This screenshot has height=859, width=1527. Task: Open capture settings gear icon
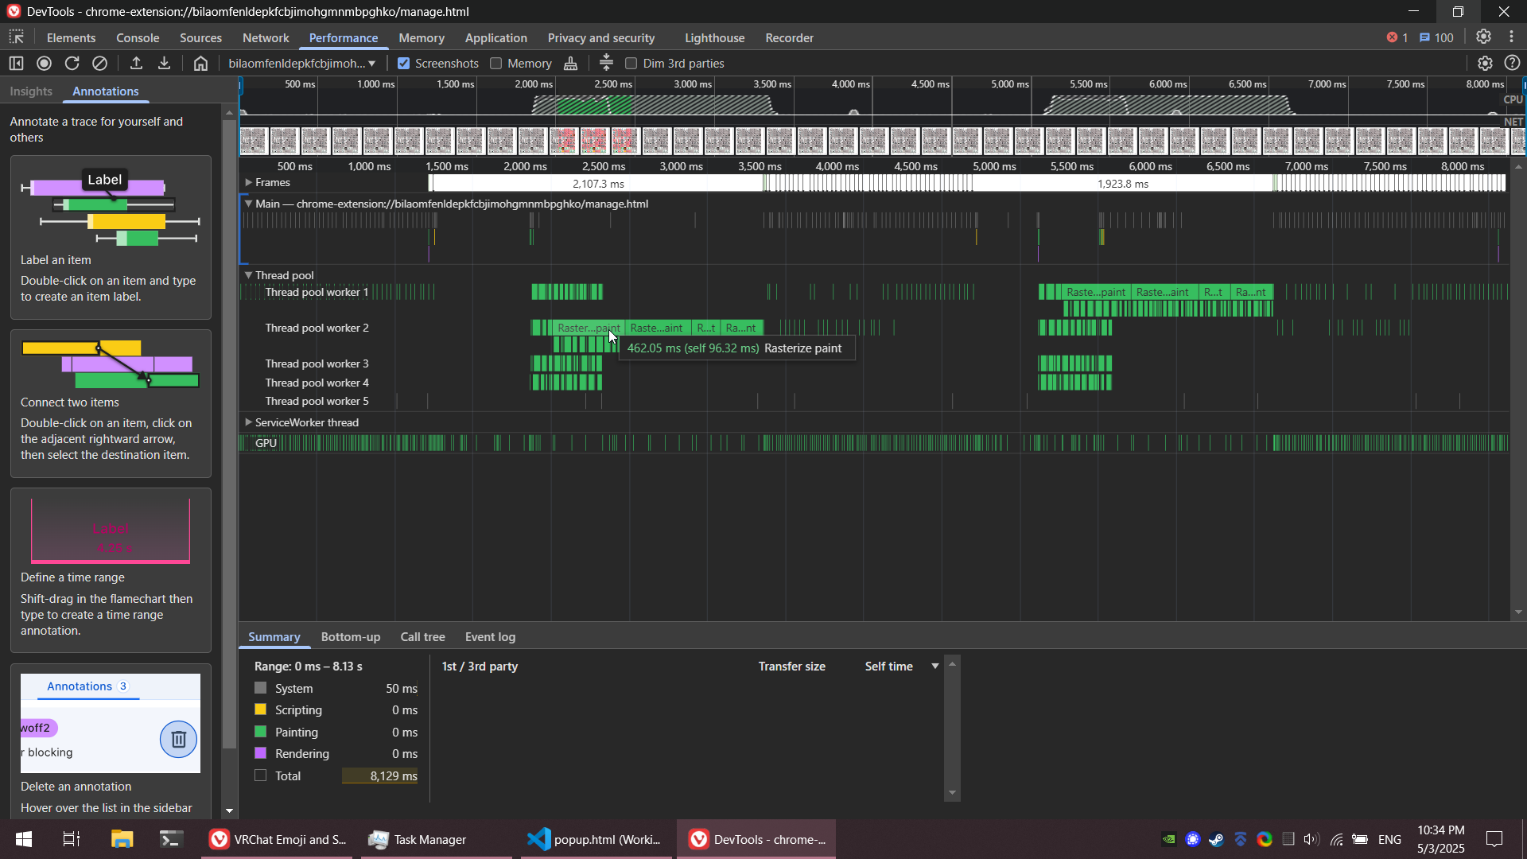[x=1484, y=64]
